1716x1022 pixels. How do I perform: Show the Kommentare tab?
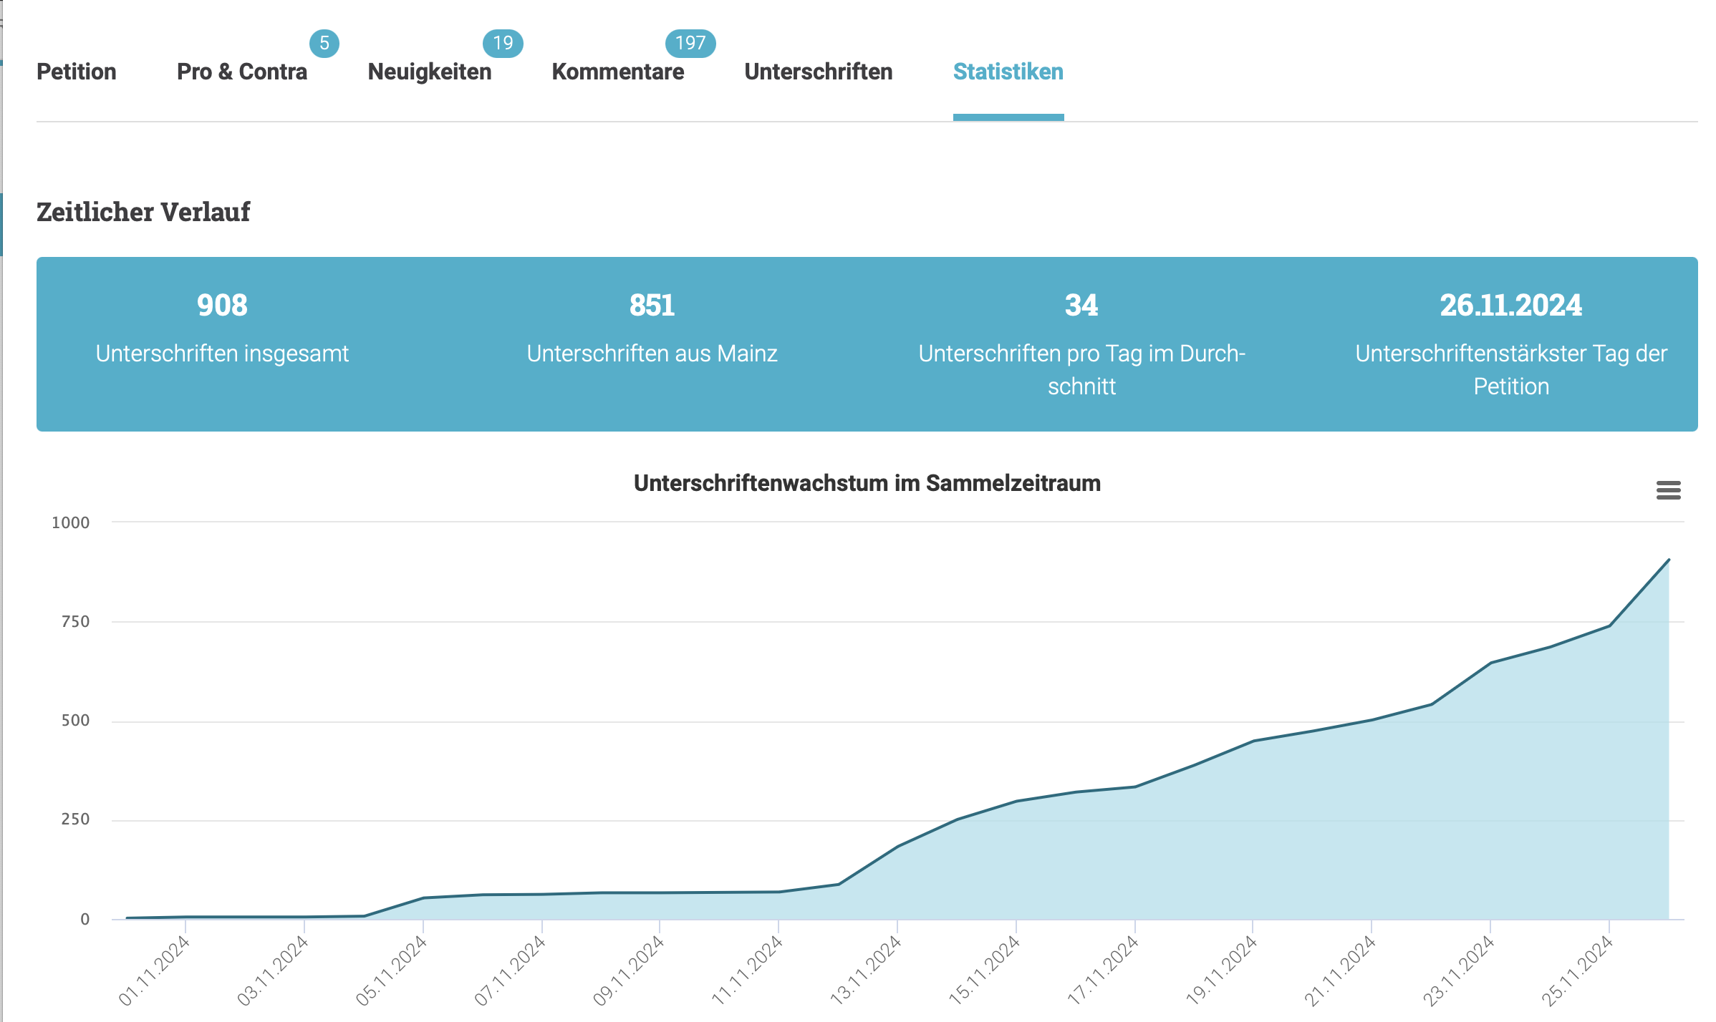point(618,72)
